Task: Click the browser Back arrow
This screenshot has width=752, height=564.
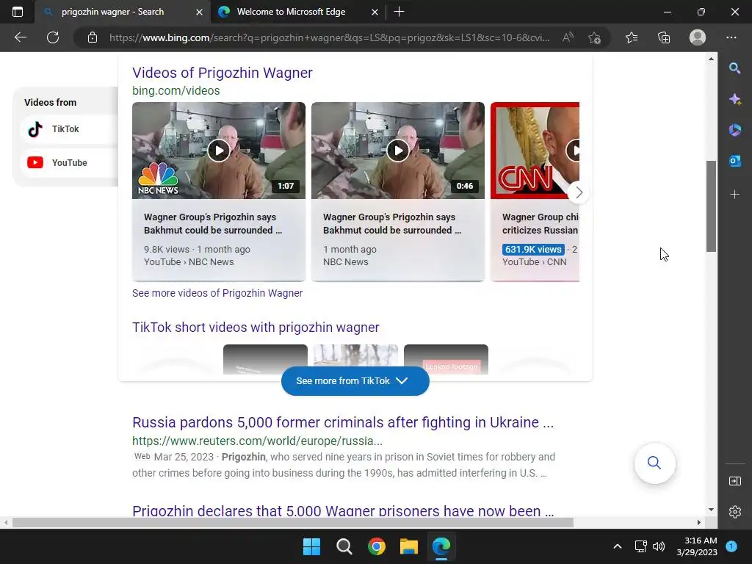Action: coord(20,37)
